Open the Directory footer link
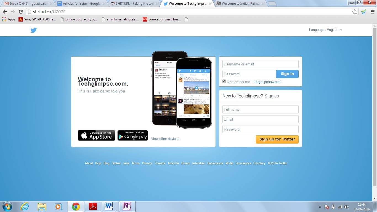 tap(259, 163)
